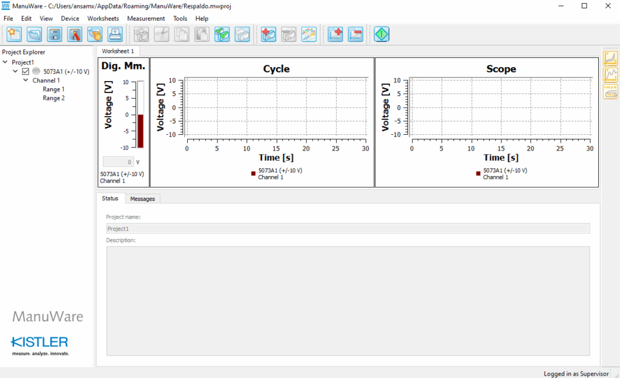The height and width of the screenshot is (378, 620).
Task: Add digital display widget from the right sidebar
Action: click(x=611, y=91)
